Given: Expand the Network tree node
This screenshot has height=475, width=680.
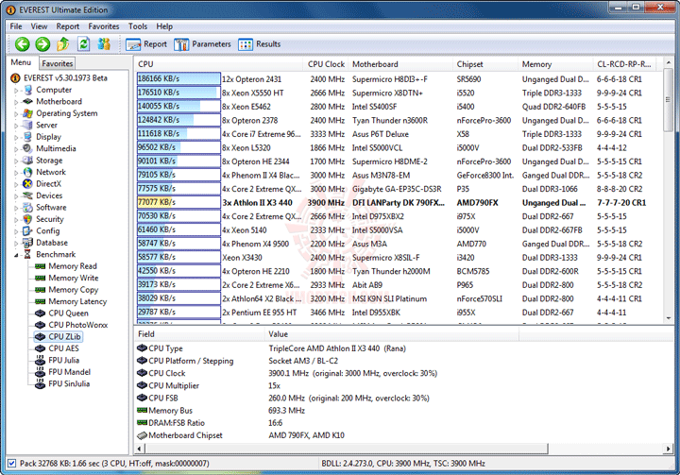Looking at the screenshot, I should pos(16,173).
